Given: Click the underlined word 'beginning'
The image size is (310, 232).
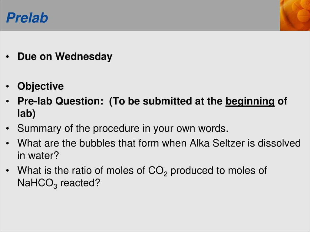Looking at the screenshot, I should pyautogui.click(x=250, y=101).
